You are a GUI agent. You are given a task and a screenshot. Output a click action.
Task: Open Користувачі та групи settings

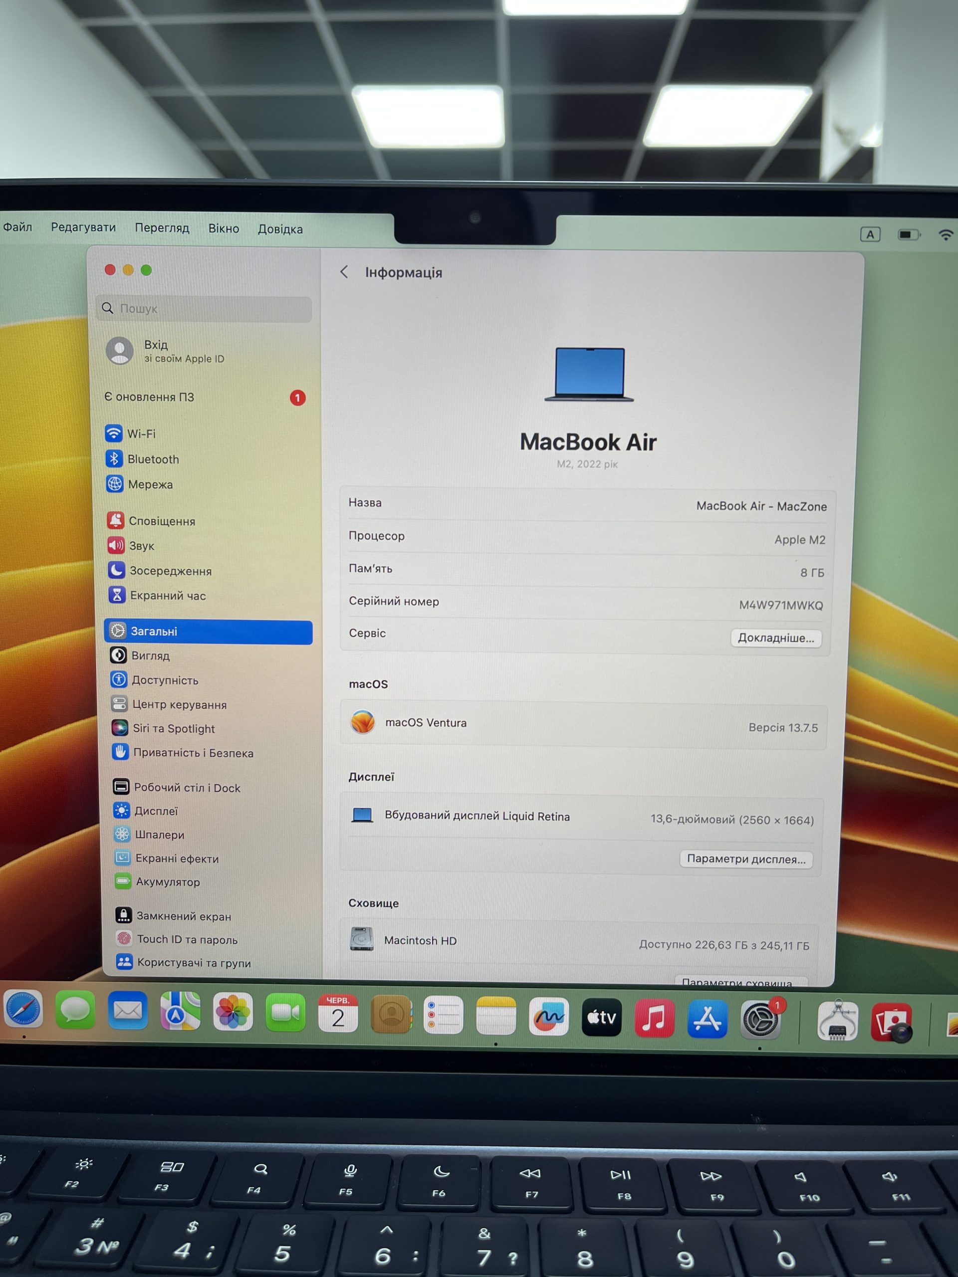184,962
